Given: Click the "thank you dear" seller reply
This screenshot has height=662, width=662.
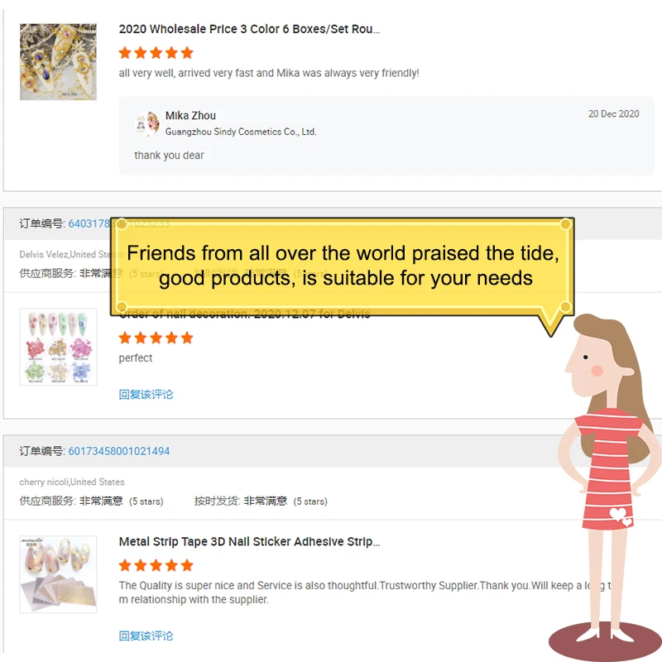Looking at the screenshot, I should coord(169,156).
